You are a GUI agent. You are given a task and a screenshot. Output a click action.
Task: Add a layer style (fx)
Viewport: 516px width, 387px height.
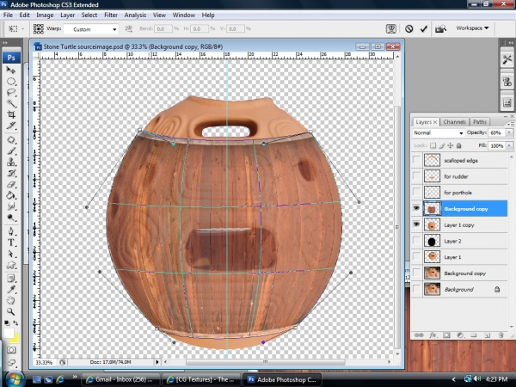(x=433, y=335)
